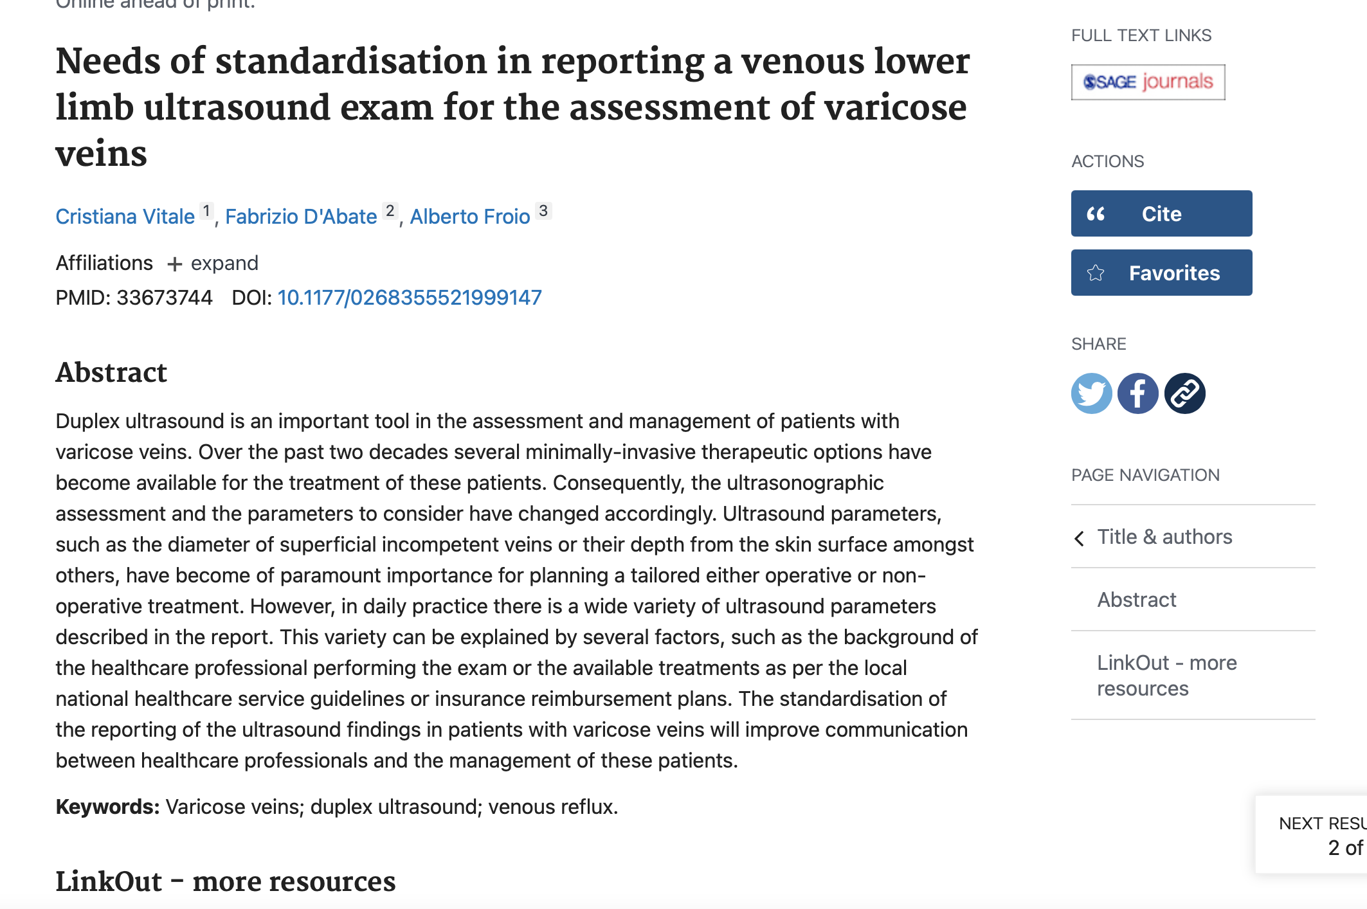Viewport: 1367px width, 909px height.
Task: Open author Fabrizio D'Abate's link
Action: 301,217
